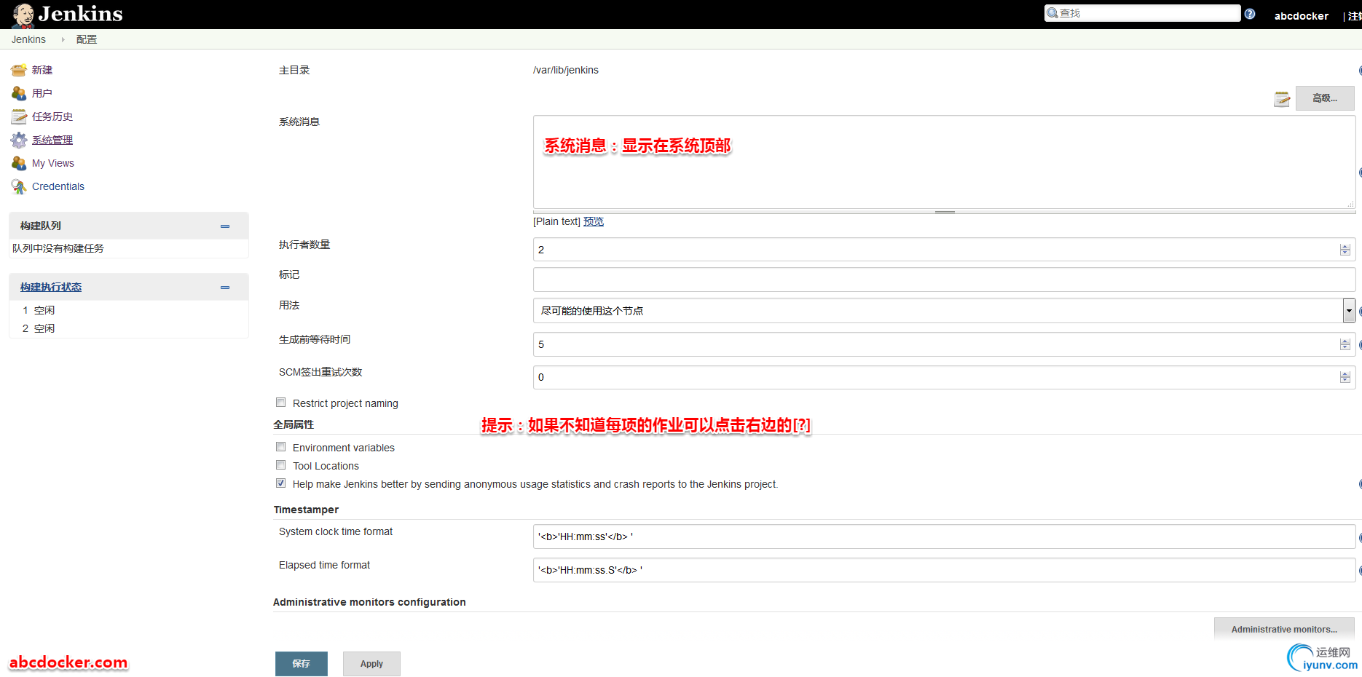Click the My Views icon

19,163
